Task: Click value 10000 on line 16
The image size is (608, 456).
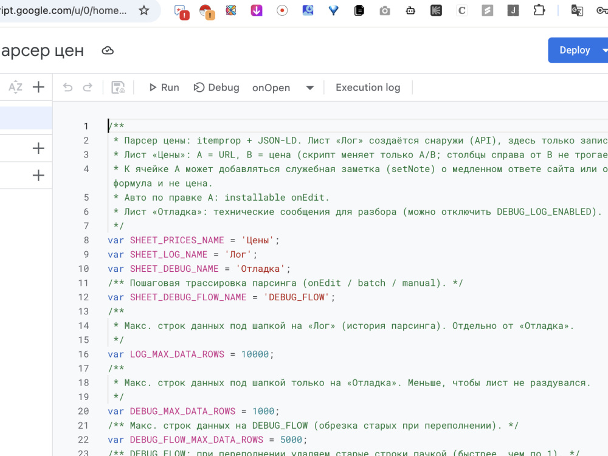Action: pyautogui.click(x=255, y=354)
